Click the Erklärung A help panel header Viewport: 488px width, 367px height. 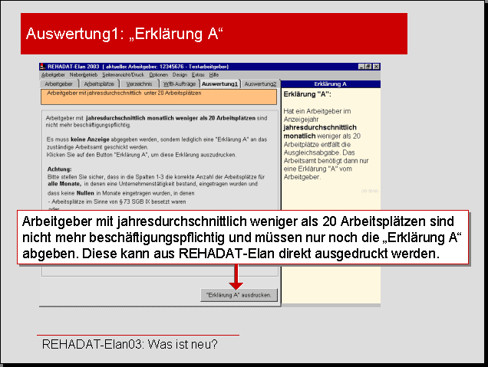click(331, 84)
